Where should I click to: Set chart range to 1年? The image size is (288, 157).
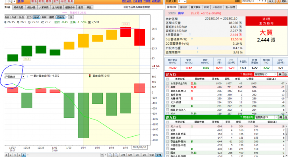[x=137, y=155]
